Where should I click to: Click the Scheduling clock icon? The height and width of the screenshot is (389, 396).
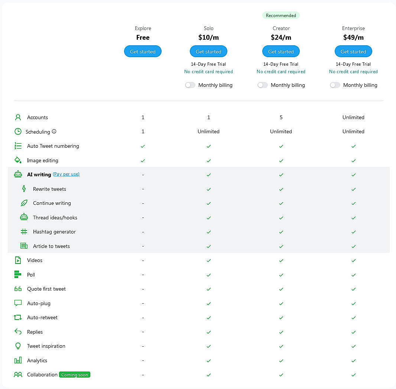(18, 131)
